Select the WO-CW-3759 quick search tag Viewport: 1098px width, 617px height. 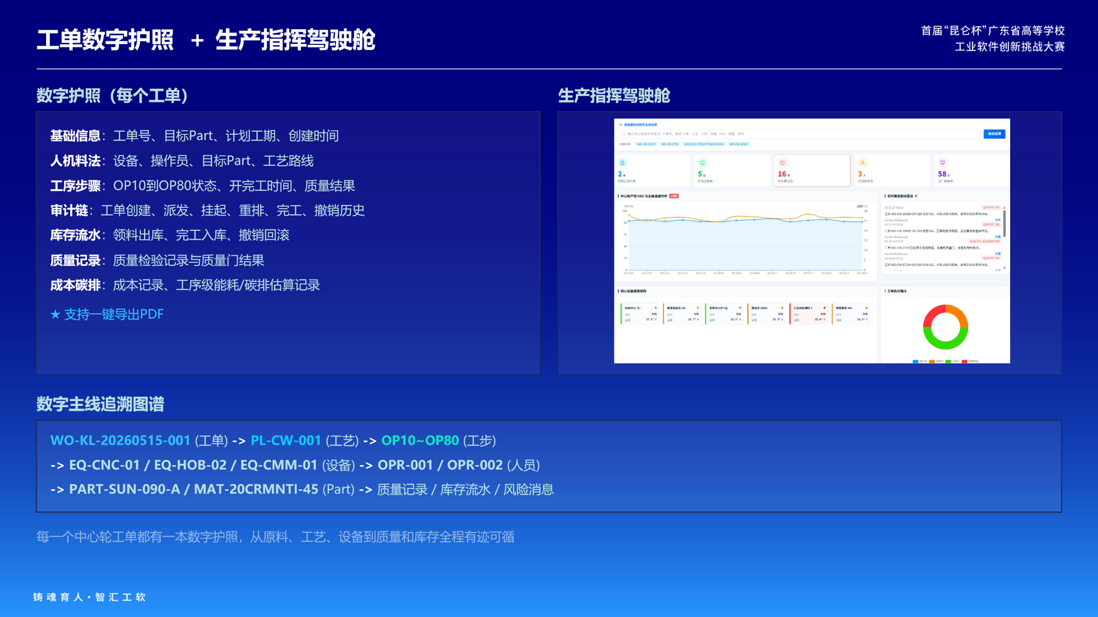click(x=670, y=144)
